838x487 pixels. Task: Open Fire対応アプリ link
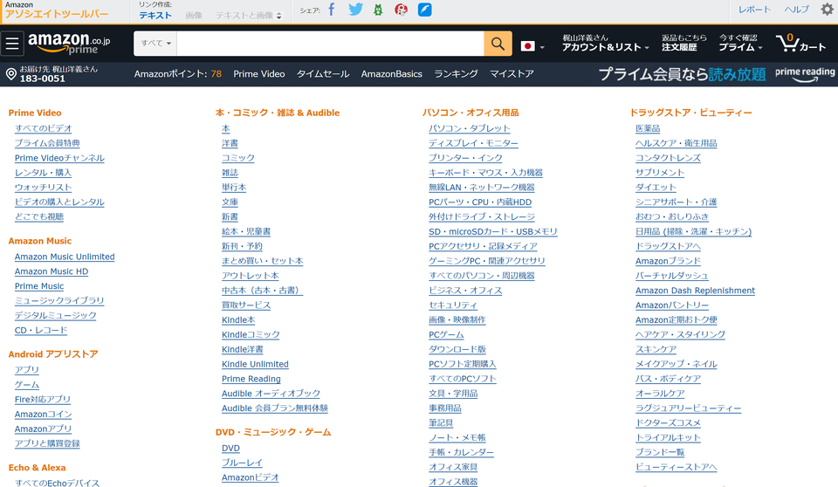(43, 399)
